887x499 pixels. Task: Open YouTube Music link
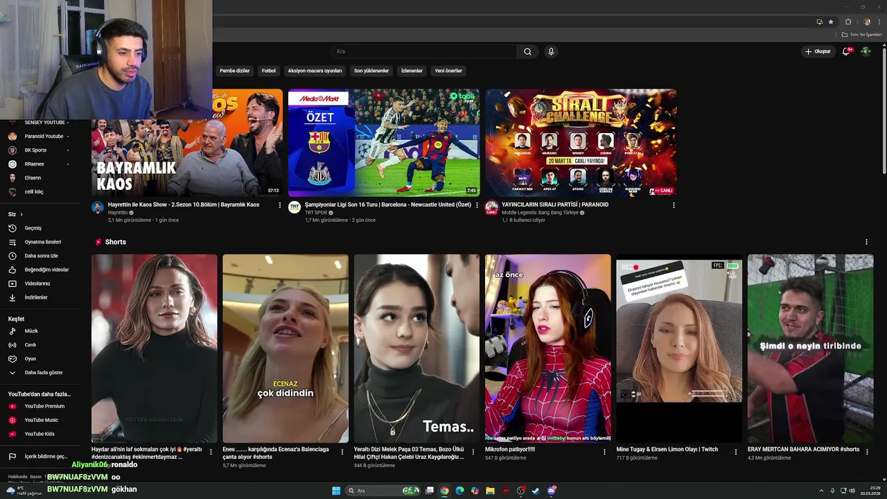point(41,420)
